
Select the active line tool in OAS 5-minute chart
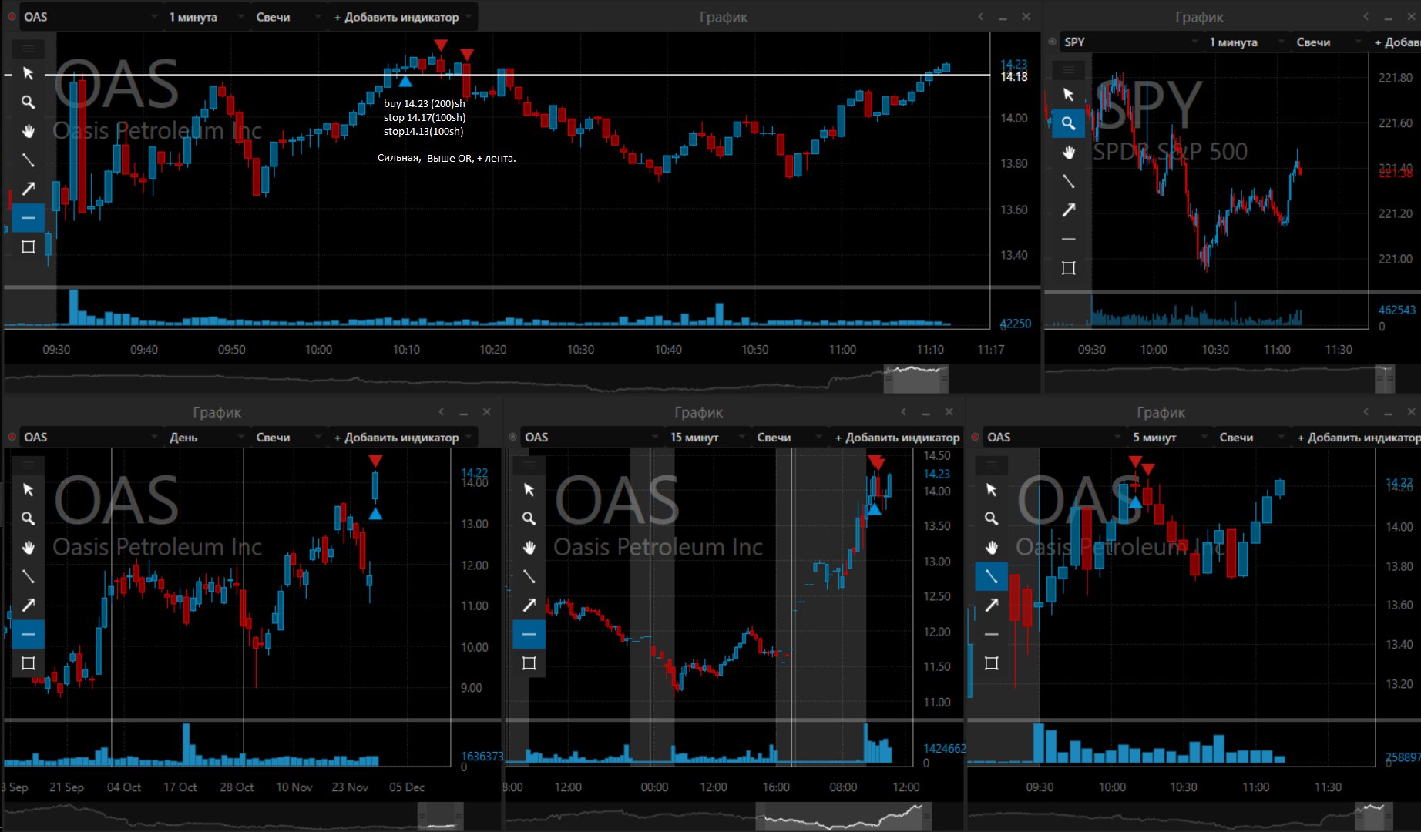click(992, 576)
